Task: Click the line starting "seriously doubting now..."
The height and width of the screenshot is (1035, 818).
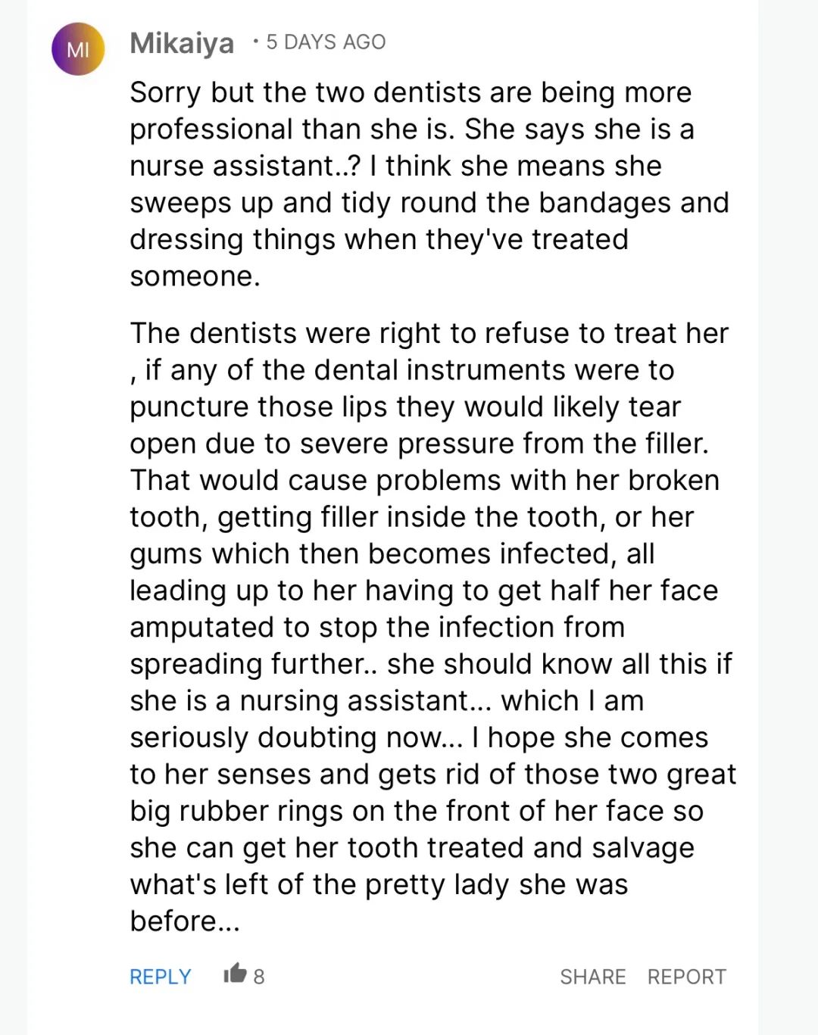Action: coord(419,738)
